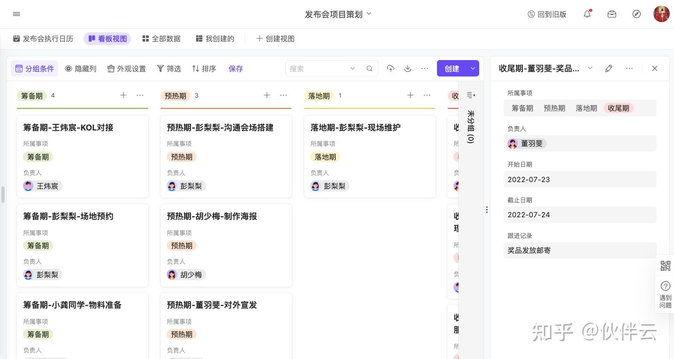Open the dropdown arrow beside 创建
This screenshot has width=674, height=359.
tap(473, 69)
